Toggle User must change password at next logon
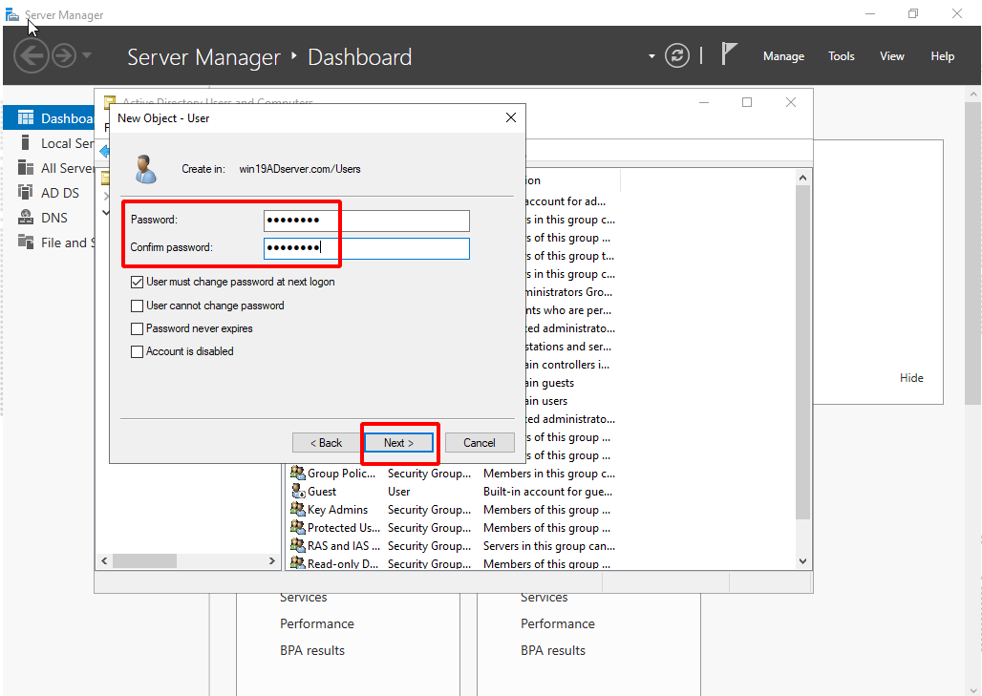 (137, 283)
